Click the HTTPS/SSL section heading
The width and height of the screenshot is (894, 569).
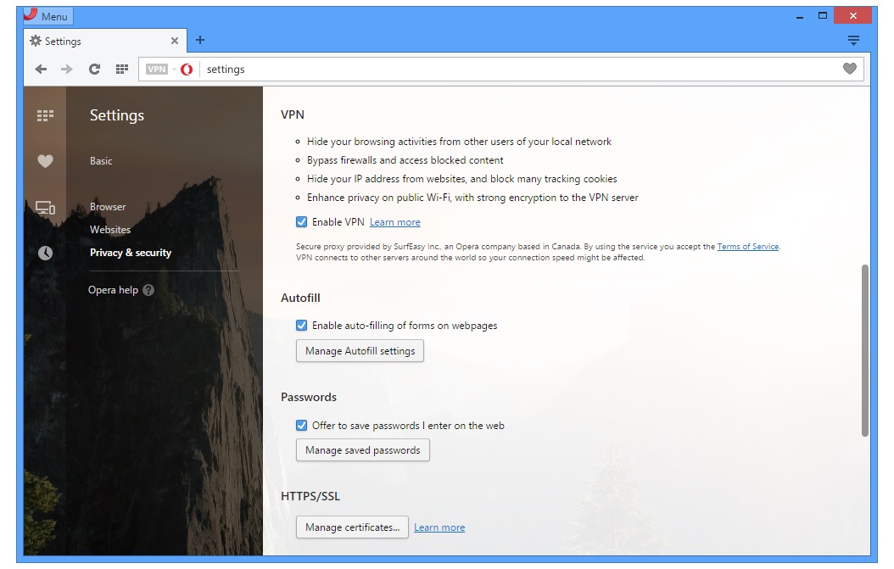pos(310,496)
